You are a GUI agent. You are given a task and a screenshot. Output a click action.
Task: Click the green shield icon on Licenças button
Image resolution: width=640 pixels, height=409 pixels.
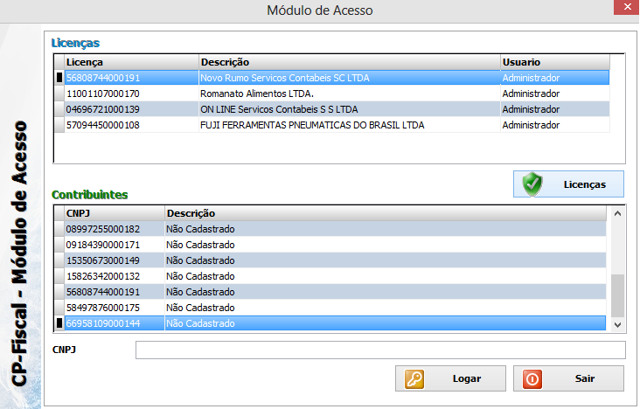(x=532, y=184)
